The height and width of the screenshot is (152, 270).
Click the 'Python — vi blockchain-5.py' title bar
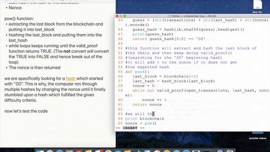pyautogui.click(x=192, y=16)
